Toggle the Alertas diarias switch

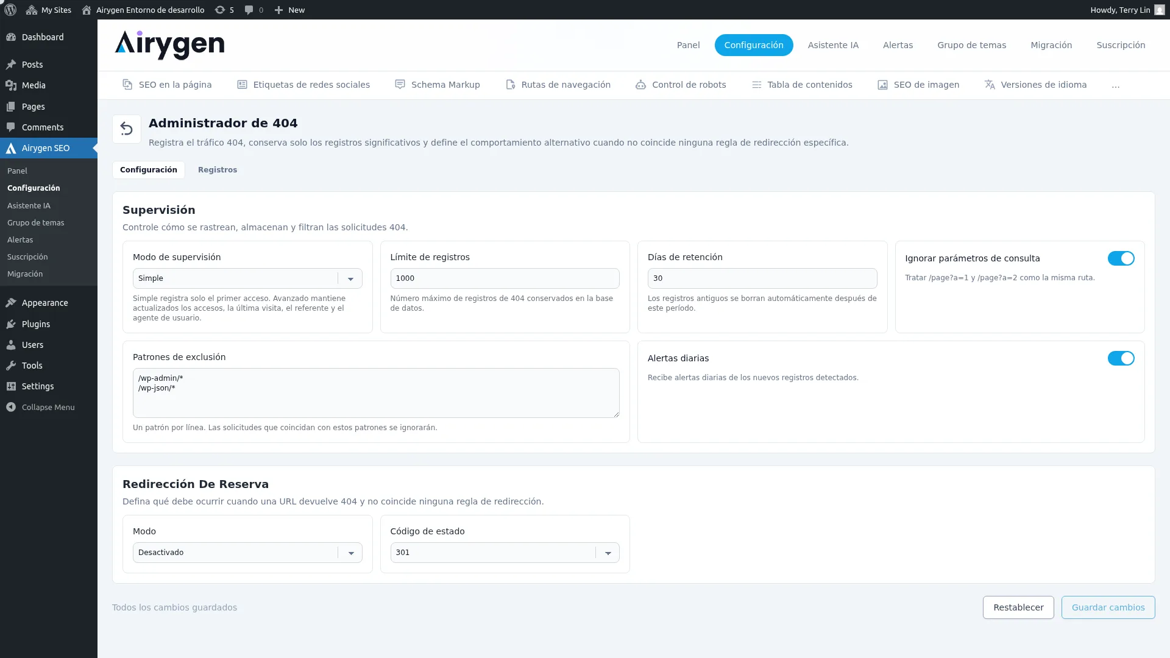pyautogui.click(x=1121, y=358)
